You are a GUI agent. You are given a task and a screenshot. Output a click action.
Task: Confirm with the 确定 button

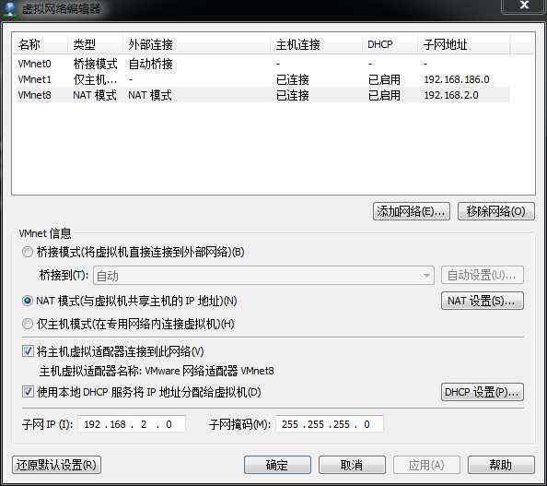tap(277, 465)
